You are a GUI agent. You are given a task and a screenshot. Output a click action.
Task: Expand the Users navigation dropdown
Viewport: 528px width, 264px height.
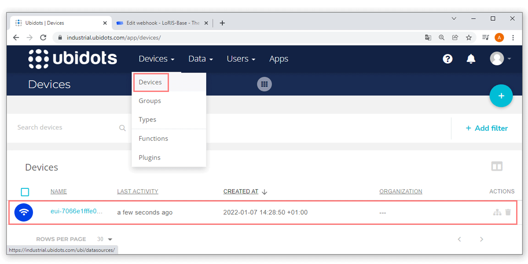tap(241, 59)
